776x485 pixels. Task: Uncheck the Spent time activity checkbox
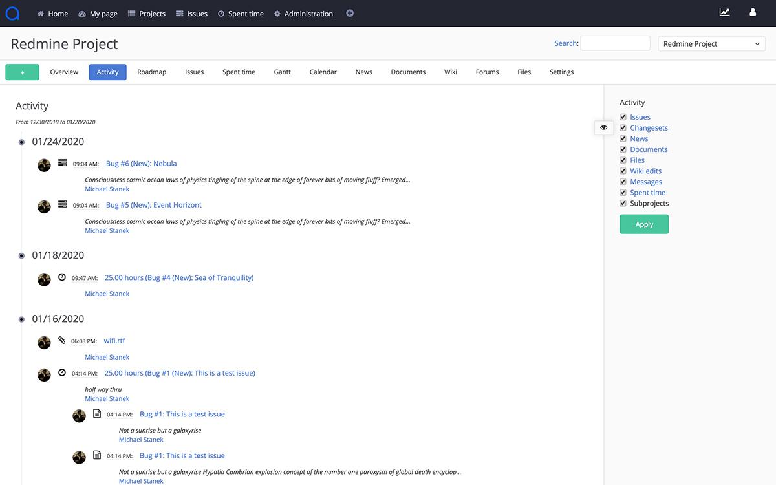[623, 193]
